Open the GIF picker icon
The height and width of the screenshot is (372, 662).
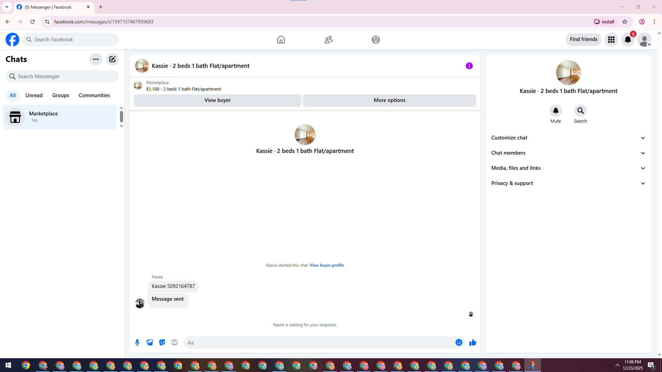click(174, 342)
